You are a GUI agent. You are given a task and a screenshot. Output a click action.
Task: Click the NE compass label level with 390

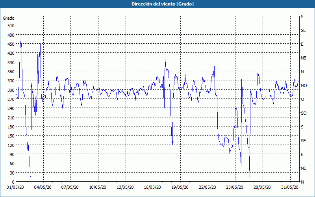coord(304,58)
